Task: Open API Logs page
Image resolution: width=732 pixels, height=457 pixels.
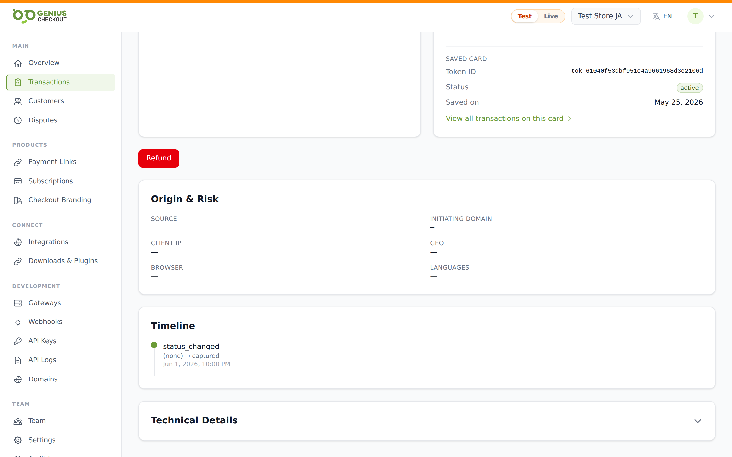Action: [61, 360]
